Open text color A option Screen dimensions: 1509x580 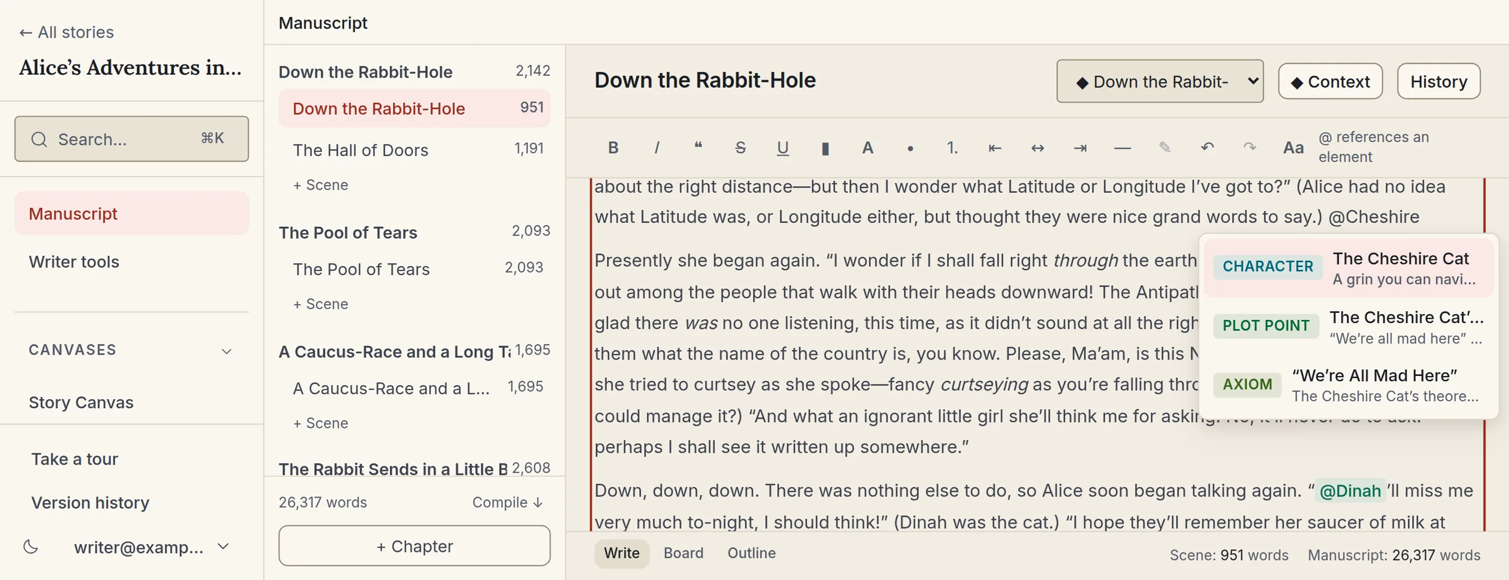click(x=868, y=148)
